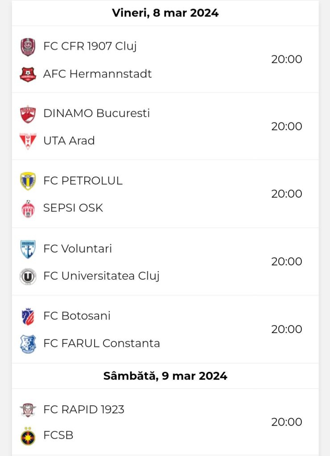Click the Sepsi OSK club badge
The image size is (330, 456).
(x=28, y=209)
